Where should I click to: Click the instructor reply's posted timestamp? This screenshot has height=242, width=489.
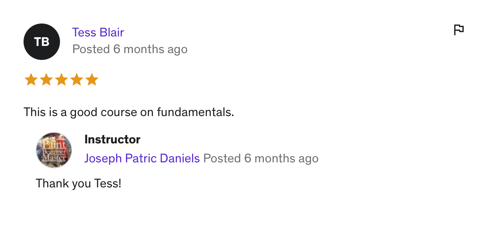coord(261,158)
